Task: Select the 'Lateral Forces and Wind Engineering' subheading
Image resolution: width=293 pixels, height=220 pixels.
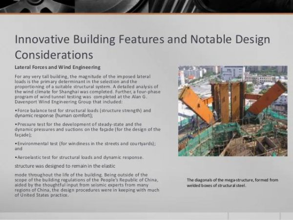Action: pyautogui.click(x=58, y=66)
